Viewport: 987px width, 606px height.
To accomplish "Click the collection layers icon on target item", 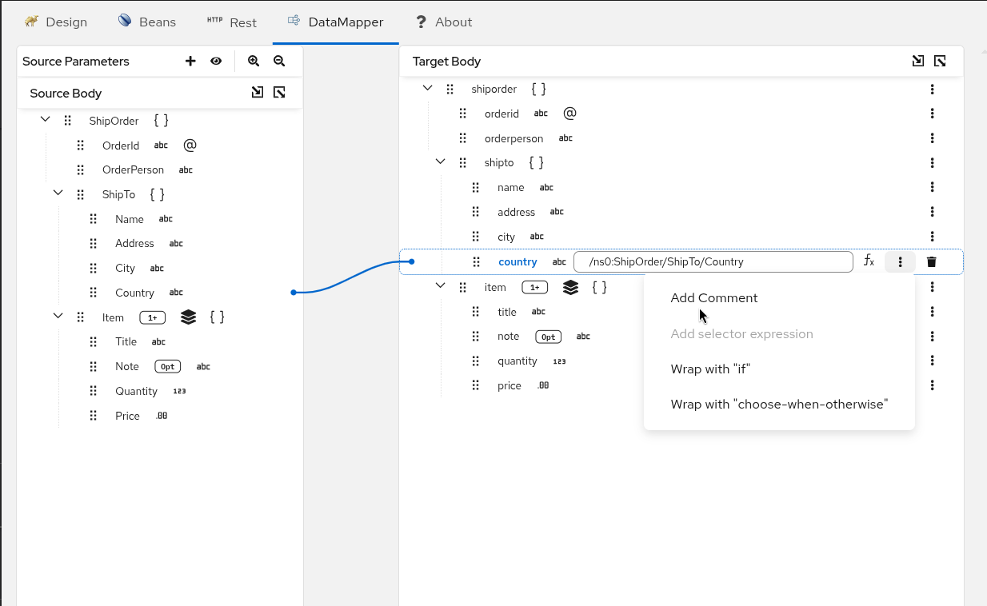I will [570, 287].
